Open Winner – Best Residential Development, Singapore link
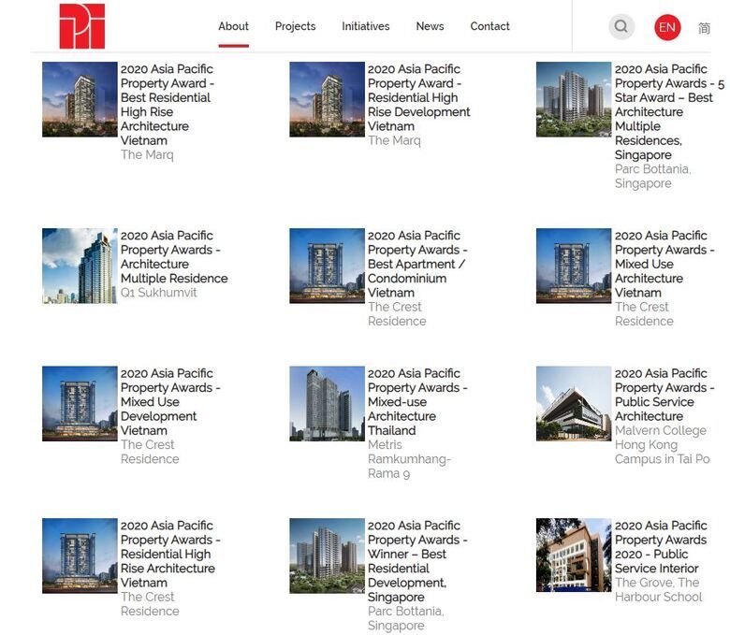730x635 pixels. [416, 561]
